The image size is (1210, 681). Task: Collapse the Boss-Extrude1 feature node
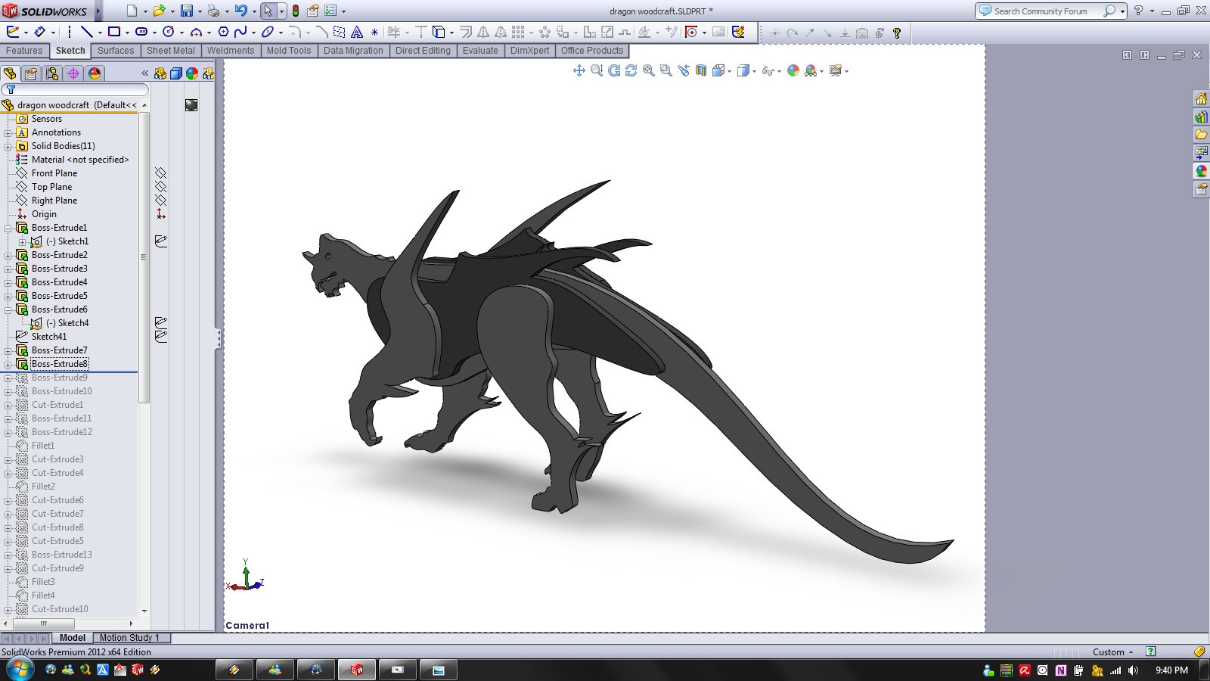(8, 228)
